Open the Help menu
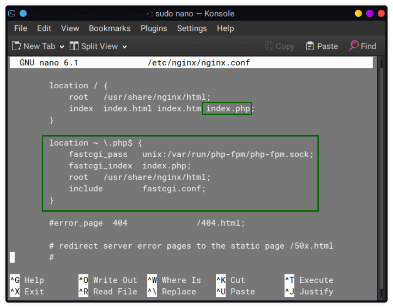 point(225,28)
